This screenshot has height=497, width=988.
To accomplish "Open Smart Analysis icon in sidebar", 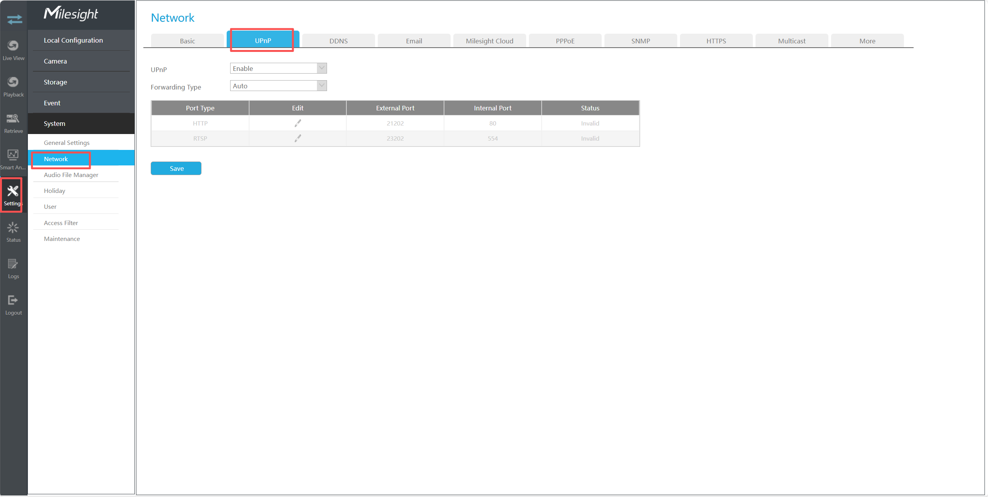I will click(x=13, y=155).
